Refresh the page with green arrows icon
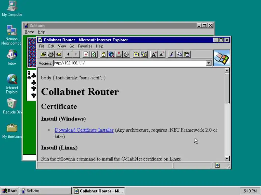This screenshot has height=195, width=261. coord(94,54)
